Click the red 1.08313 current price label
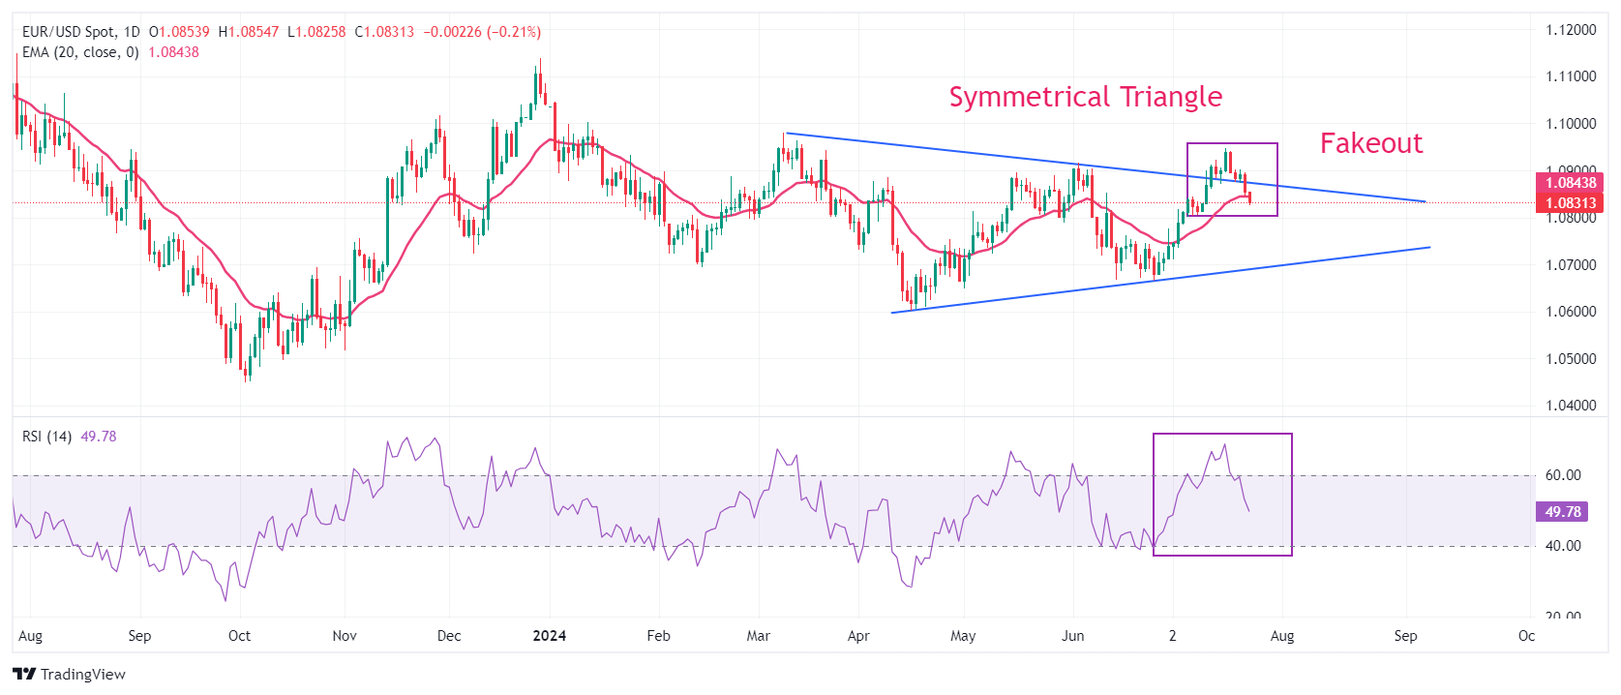The image size is (1621, 695). (x=1570, y=203)
